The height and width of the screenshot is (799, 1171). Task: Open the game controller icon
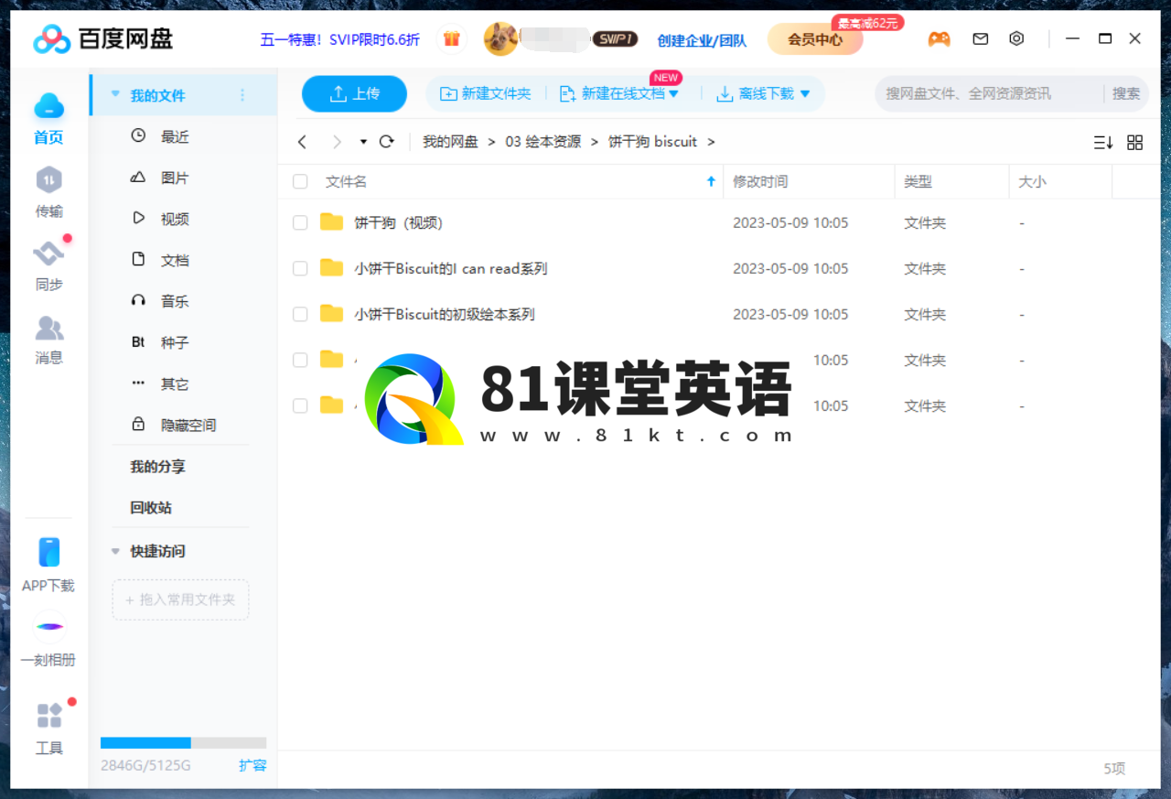point(939,39)
